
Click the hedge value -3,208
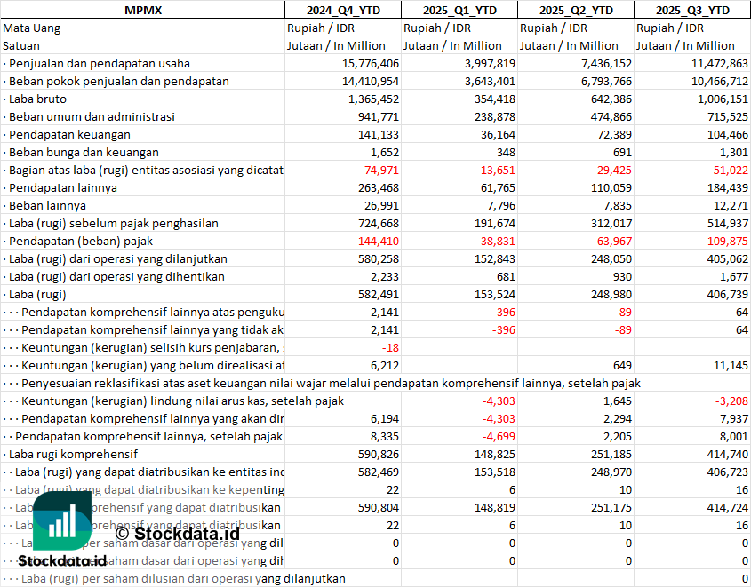point(731,401)
